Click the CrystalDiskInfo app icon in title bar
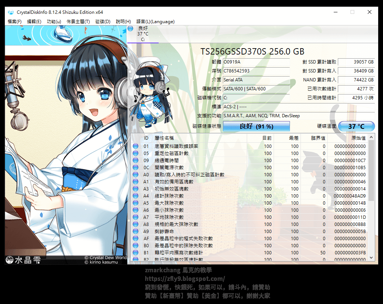Image resolution: width=383 pixels, height=304 pixels. (x=11, y=12)
